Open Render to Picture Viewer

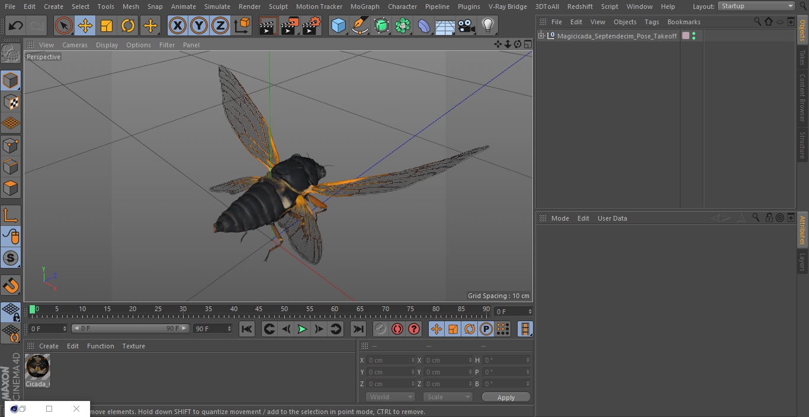tap(290, 25)
